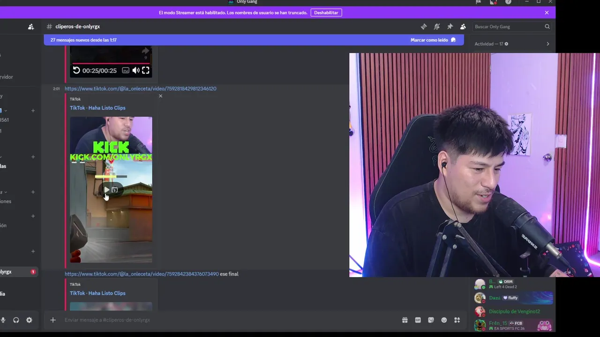Open member Dani fluffy in member list

click(513, 298)
